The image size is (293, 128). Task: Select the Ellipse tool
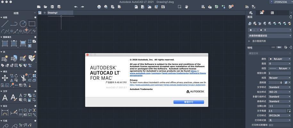20,31
